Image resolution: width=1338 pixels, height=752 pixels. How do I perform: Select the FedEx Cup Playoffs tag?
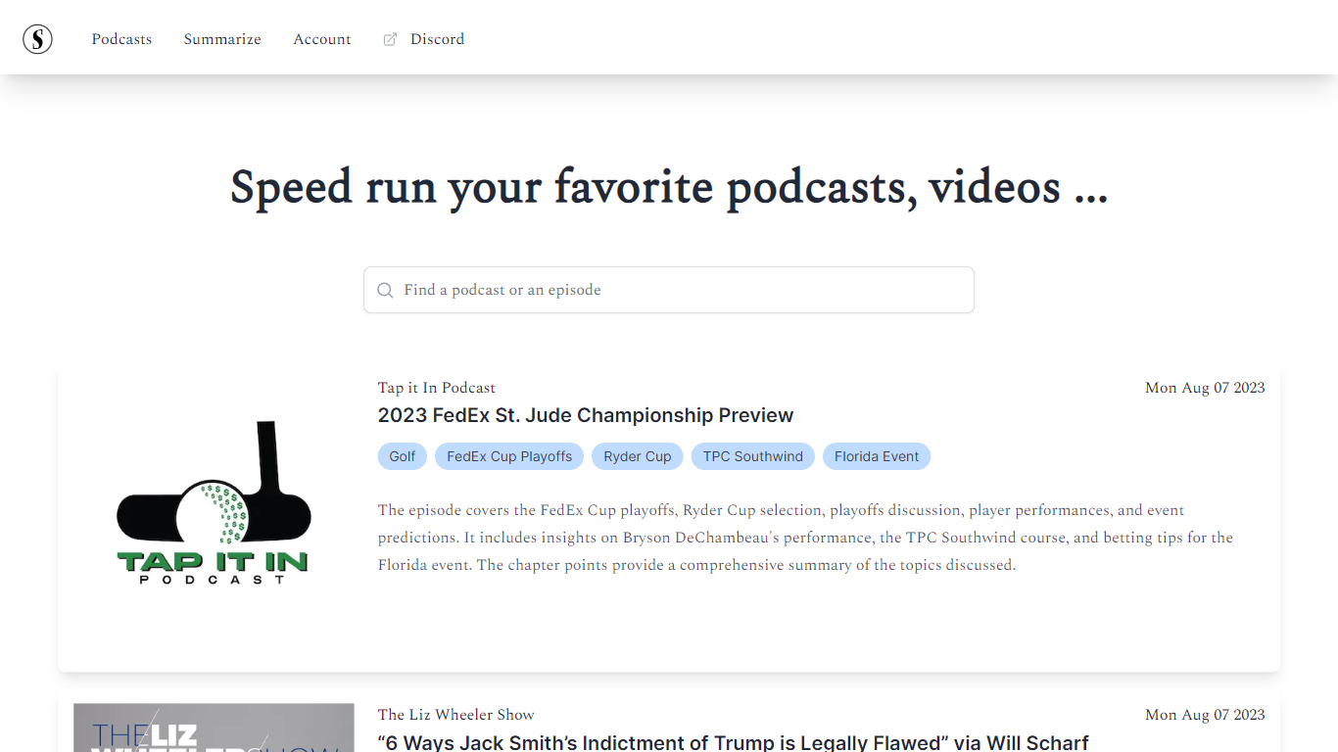[509, 456]
